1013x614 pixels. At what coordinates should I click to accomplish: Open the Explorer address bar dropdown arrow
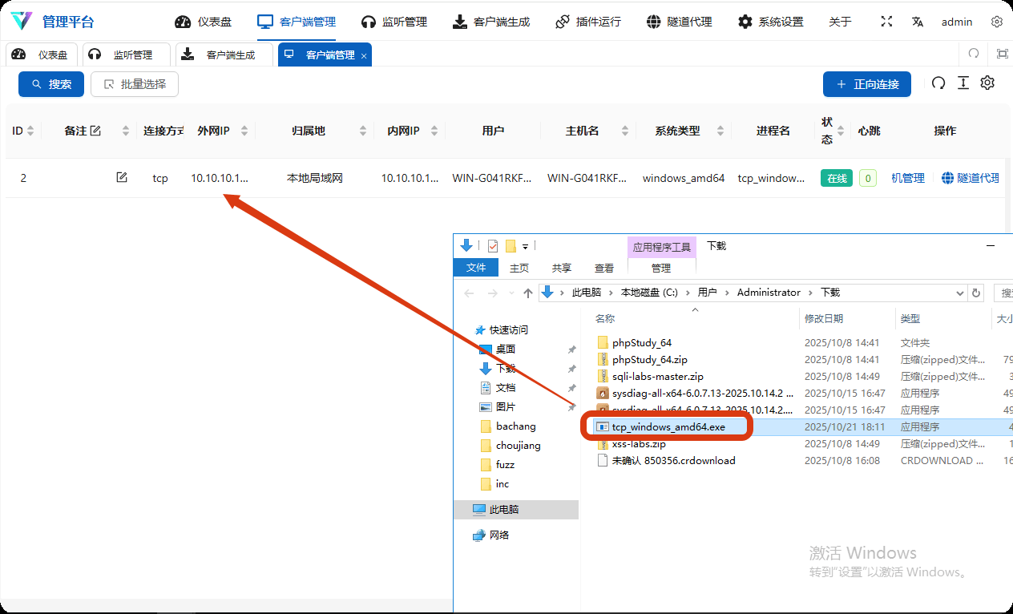click(x=959, y=293)
